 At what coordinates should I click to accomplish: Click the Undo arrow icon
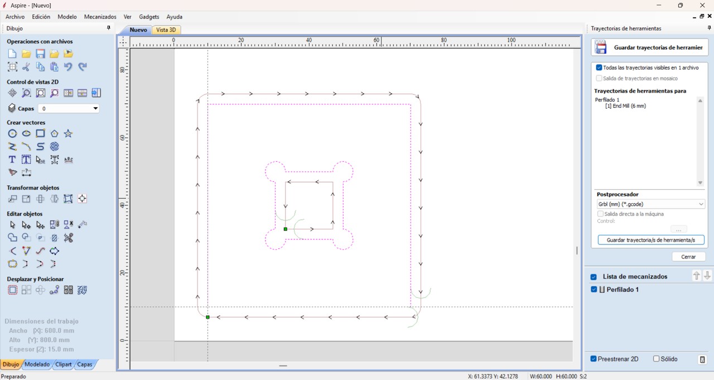click(68, 66)
